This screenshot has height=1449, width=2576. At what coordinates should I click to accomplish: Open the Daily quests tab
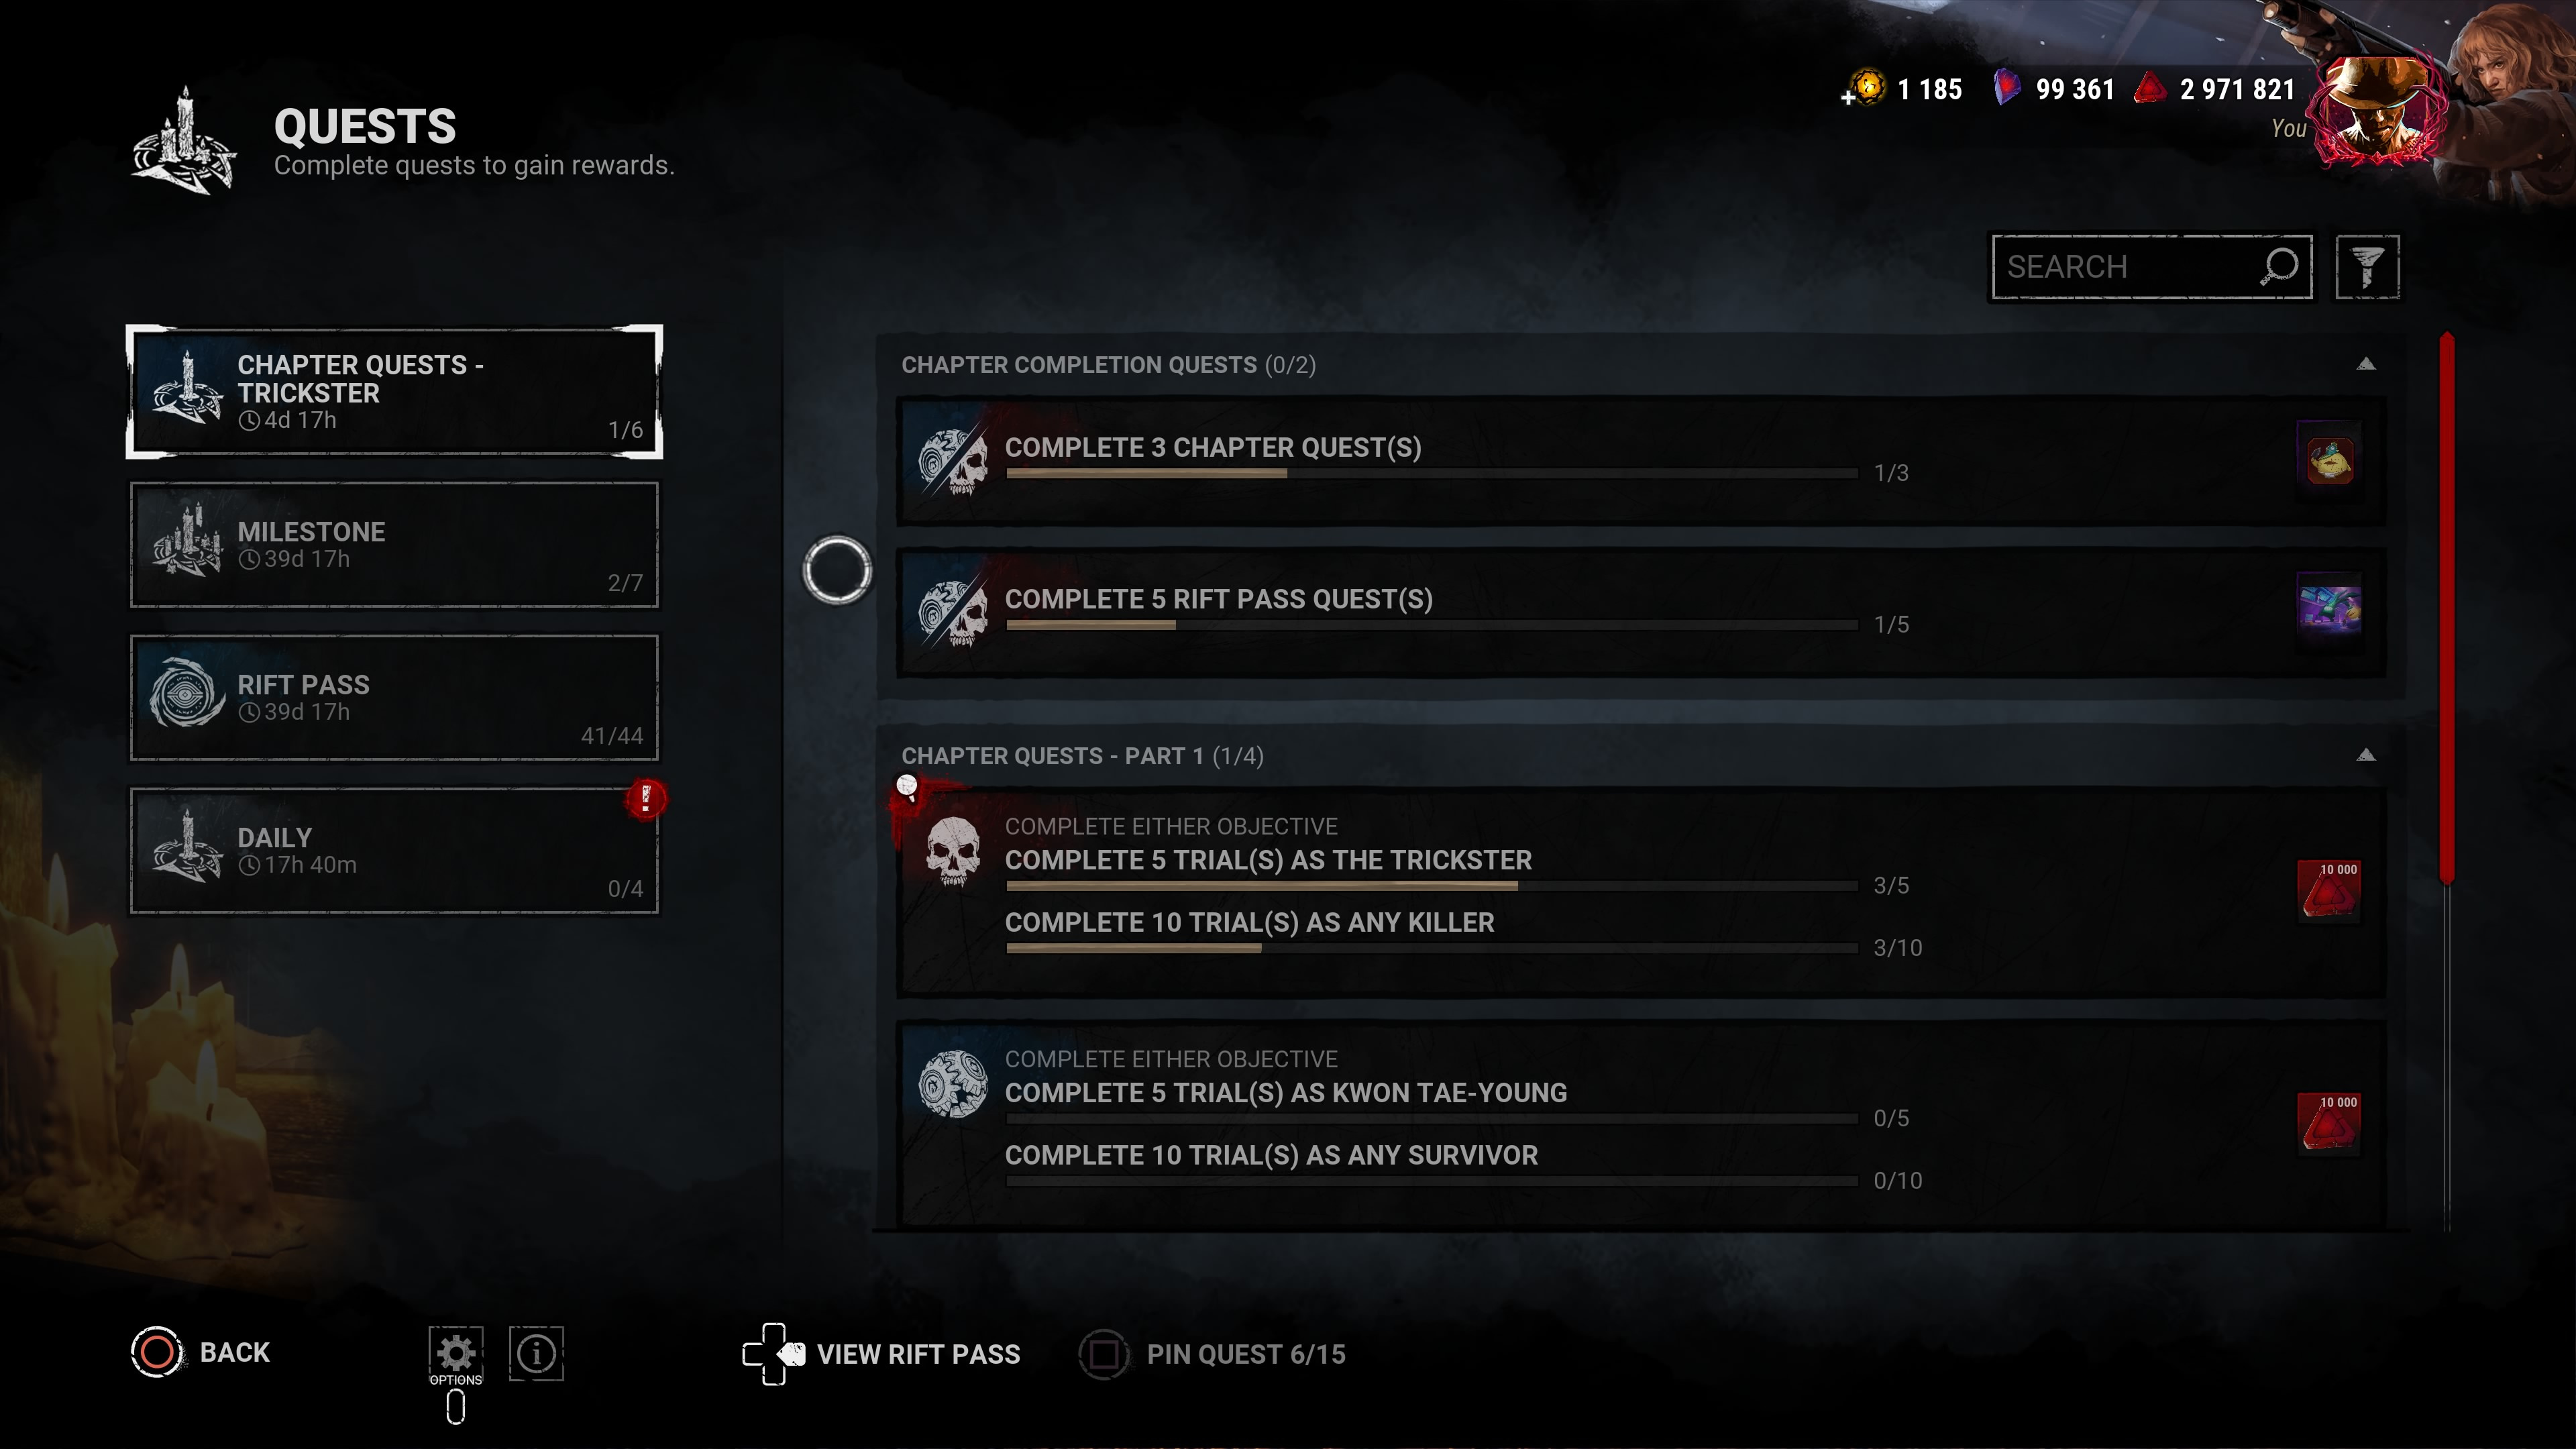394,851
